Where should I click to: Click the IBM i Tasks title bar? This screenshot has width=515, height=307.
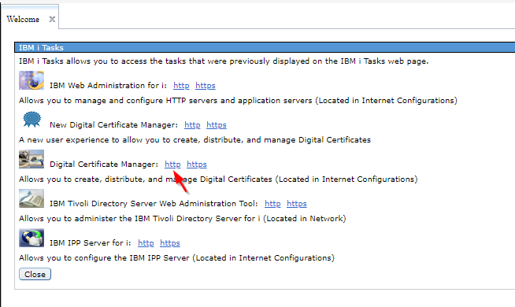click(x=265, y=47)
